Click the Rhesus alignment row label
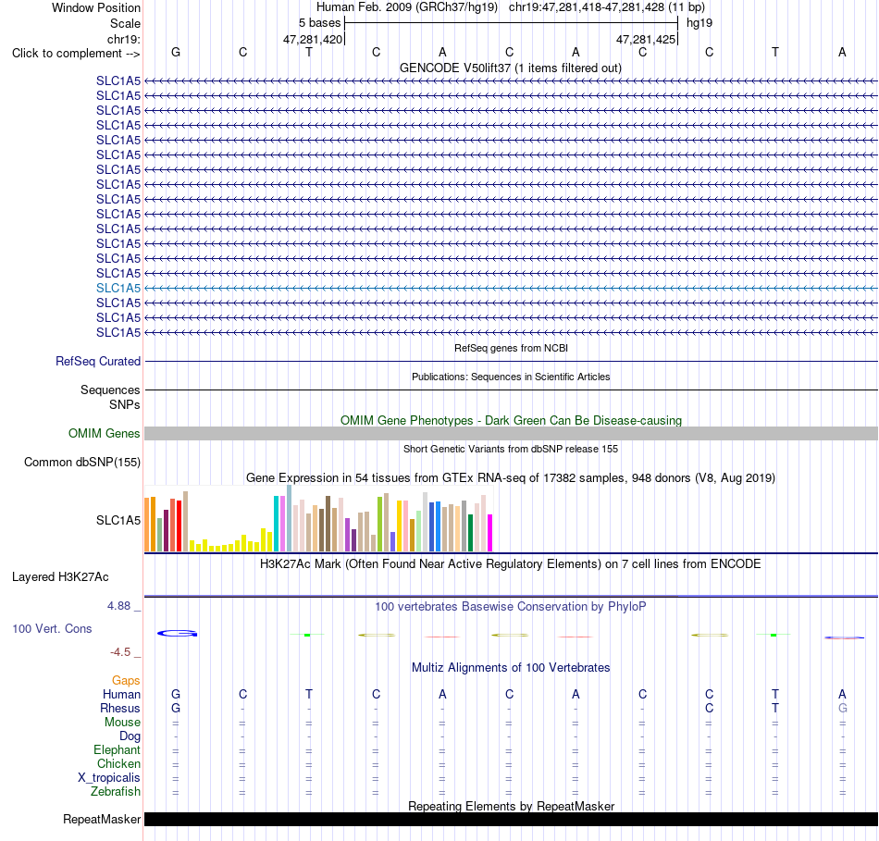 click(x=120, y=709)
